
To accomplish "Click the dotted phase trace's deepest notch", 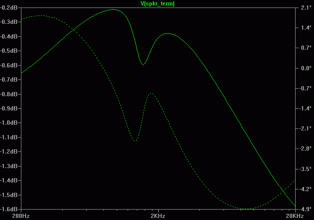I will tap(135, 141).
